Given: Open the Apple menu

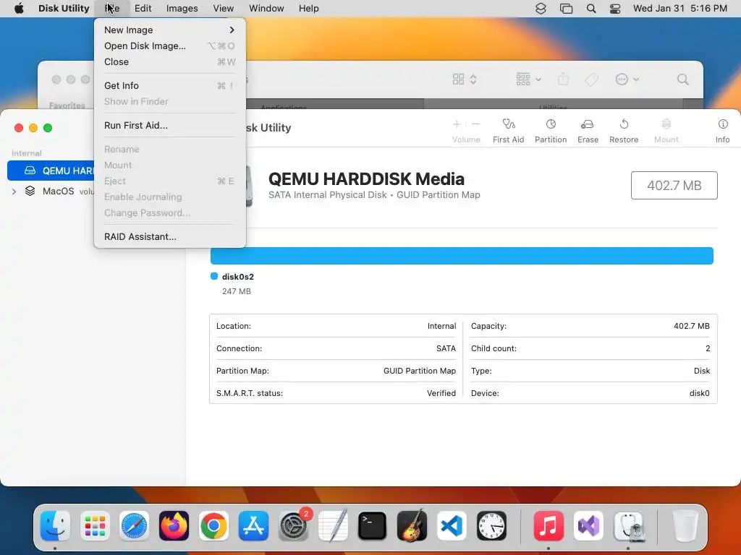Looking at the screenshot, I should tap(19, 9).
